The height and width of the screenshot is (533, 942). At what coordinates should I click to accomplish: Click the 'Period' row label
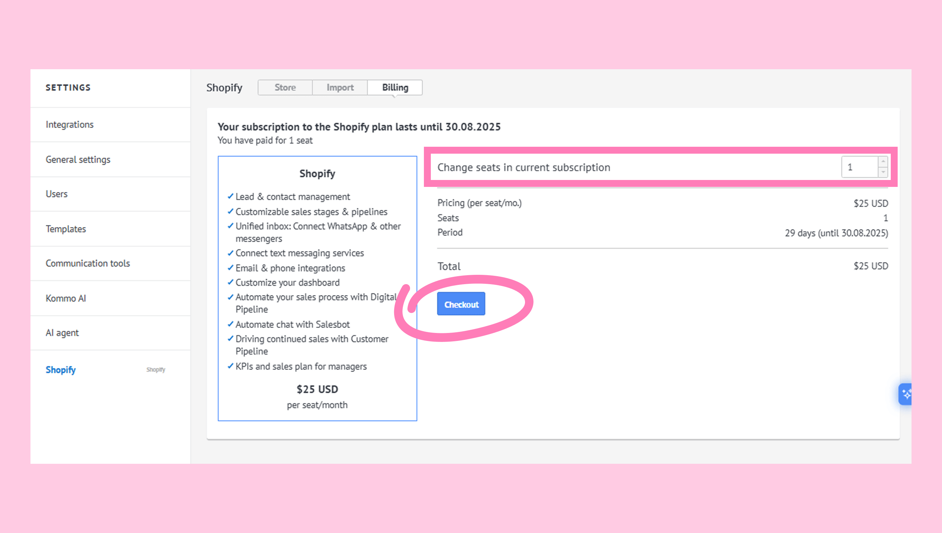[x=450, y=233]
